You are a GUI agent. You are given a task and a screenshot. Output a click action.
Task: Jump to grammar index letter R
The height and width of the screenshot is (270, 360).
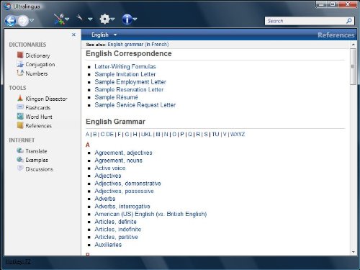pyautogui.click(x=198, y=134)
